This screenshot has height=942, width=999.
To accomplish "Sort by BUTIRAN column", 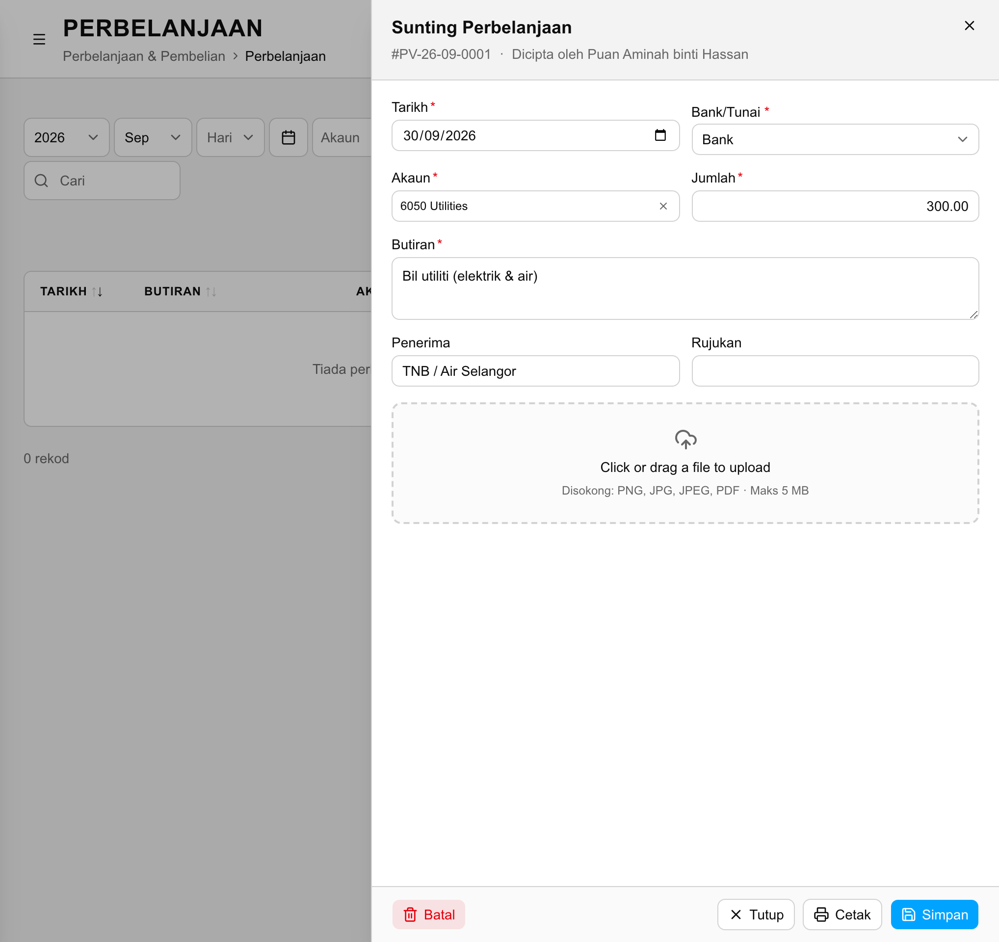I will 180,291.
